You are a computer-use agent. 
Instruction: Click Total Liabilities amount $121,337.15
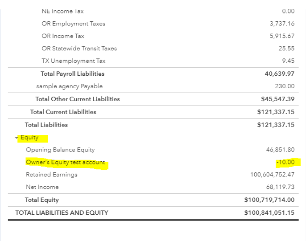pos(276,125)
